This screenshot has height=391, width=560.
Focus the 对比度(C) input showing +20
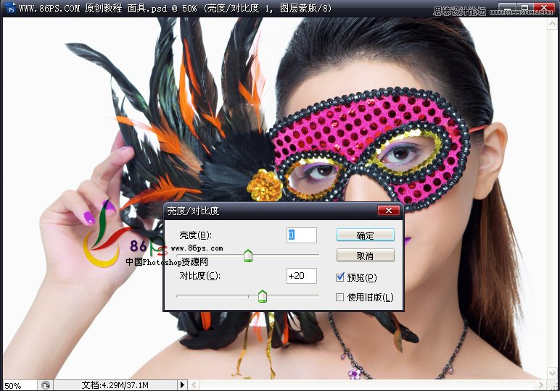302,276
